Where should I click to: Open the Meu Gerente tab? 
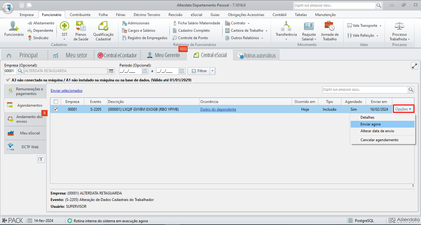click(x=164, y=55)
